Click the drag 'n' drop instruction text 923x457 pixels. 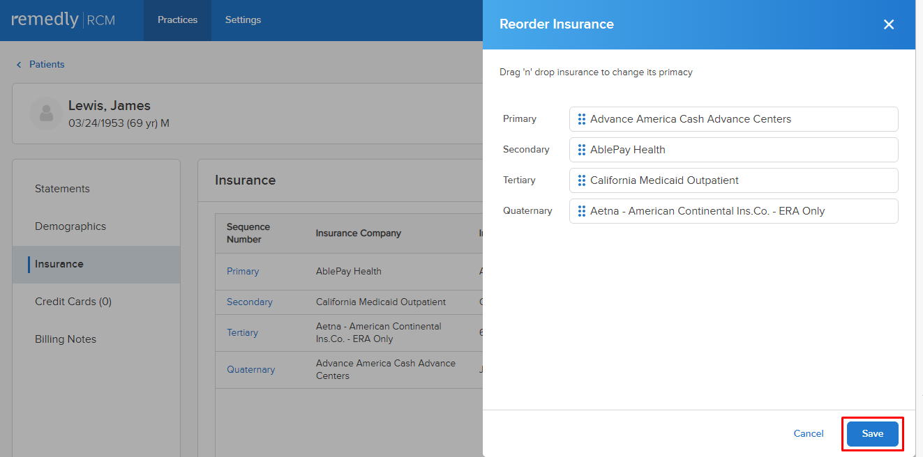(x=596, y=72)
